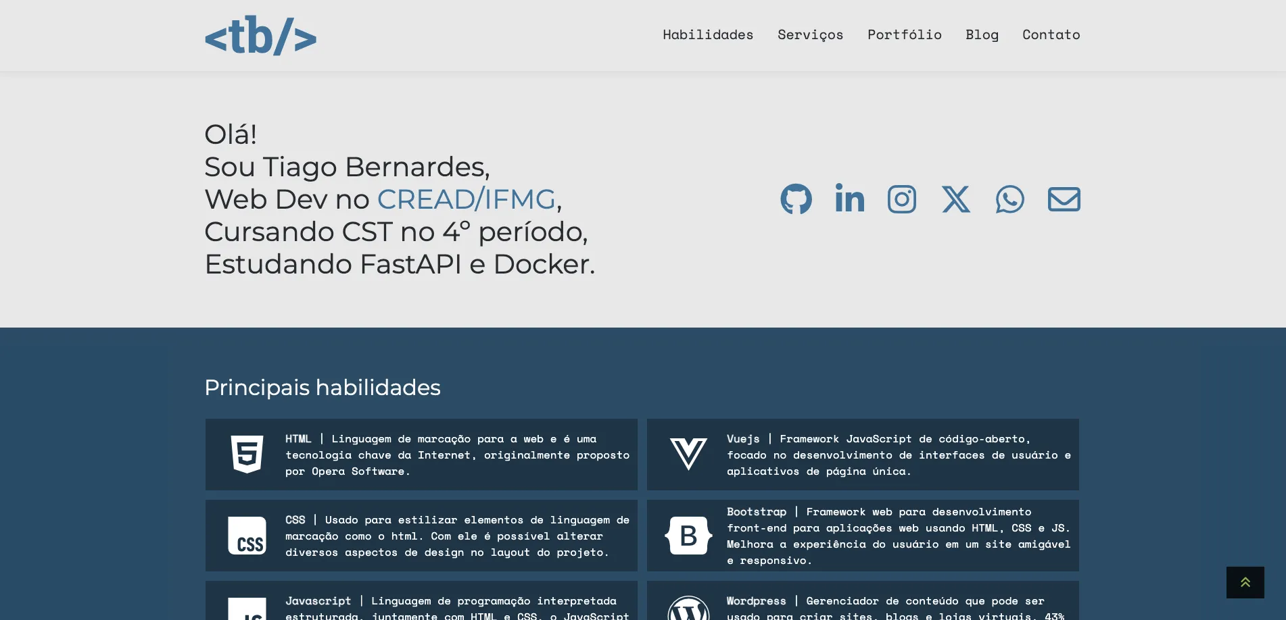Click the <tb/> site logo
The height and width of the screenshot is (620, 1286).
pyautogui.click(x=260, y=36)
